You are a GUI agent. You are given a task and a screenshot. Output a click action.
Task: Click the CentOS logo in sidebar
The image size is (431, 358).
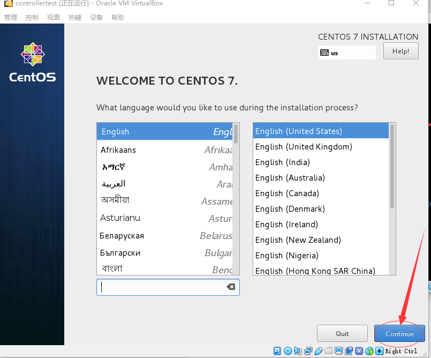pos(33,62)
